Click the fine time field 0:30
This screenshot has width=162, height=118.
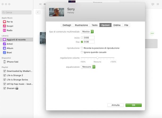(89, 42)
